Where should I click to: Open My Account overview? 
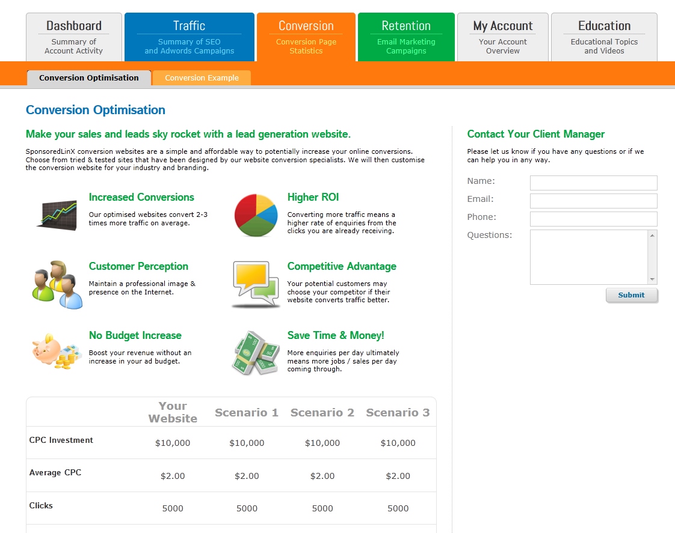[x=502, y=36]
